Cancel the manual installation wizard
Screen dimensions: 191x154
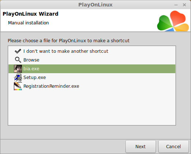[173, 146]
